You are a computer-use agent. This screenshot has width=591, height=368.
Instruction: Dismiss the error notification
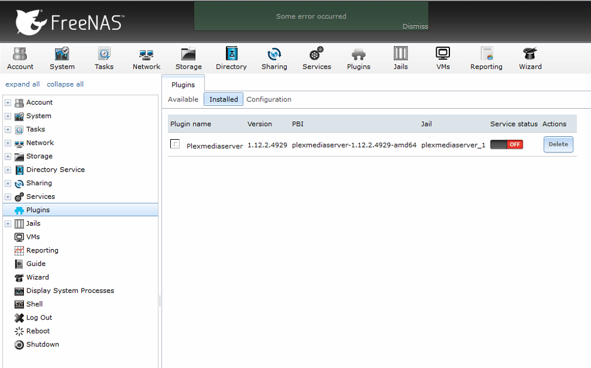tap(415, 26)
